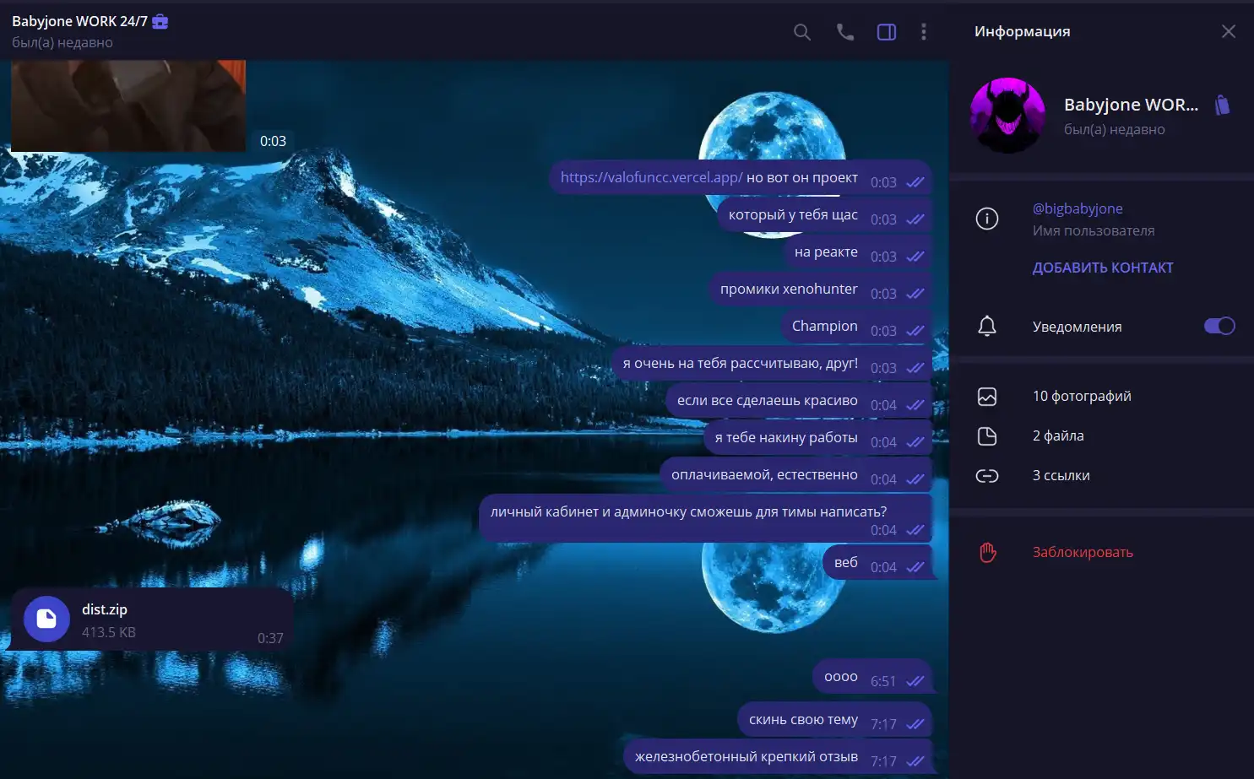Click the Babyjone profile avatar
Screen dimensions: 1254x779
click(x=1007, y=116)
